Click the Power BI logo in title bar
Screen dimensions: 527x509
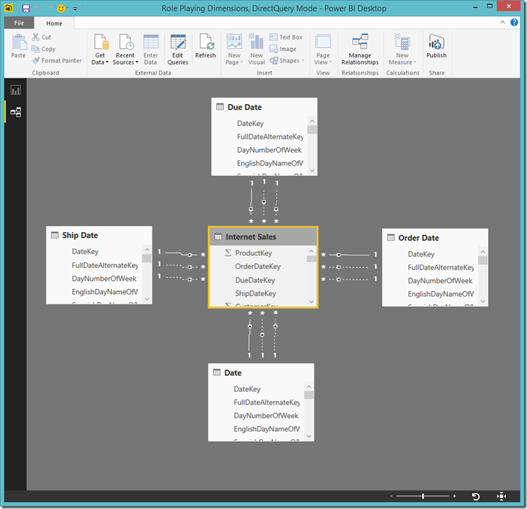click(x=9, y=8)
